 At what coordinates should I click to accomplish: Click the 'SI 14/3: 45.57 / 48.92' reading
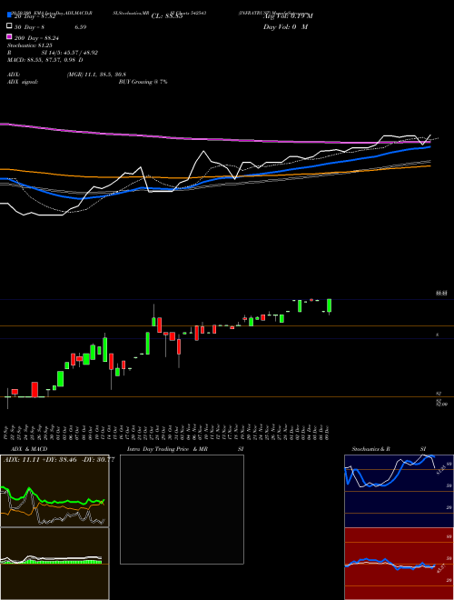pos(70,53)
